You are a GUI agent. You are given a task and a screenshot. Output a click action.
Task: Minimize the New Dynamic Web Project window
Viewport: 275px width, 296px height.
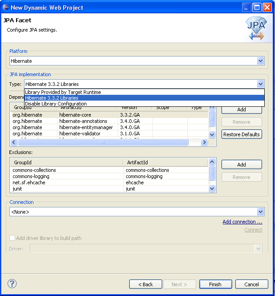pyautogui.click(x=246, y=8)
